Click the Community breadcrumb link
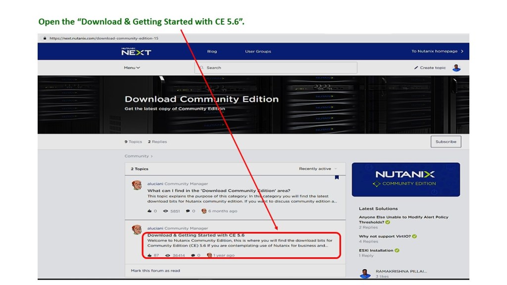The image size is (507, 285). tap(137, 156)
